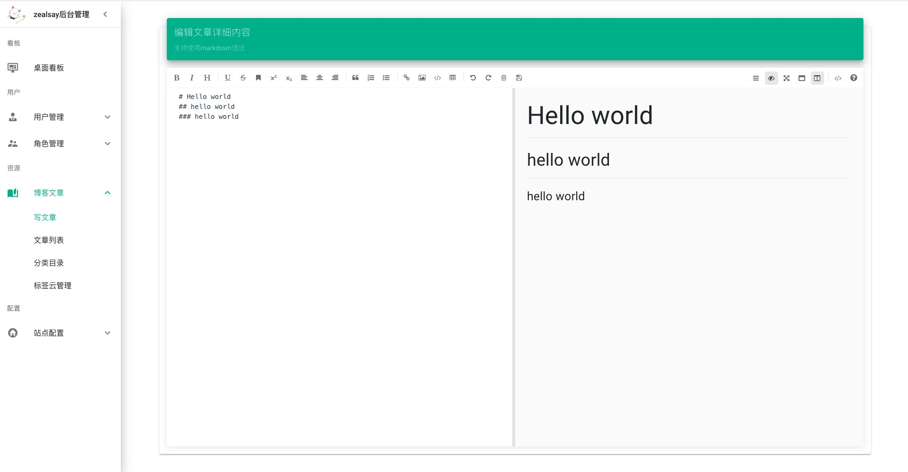Image resolution: width=908 pixels, height=472 pixels.
Task: Click the zealsay后台管理 title
Action: (62, 15)
